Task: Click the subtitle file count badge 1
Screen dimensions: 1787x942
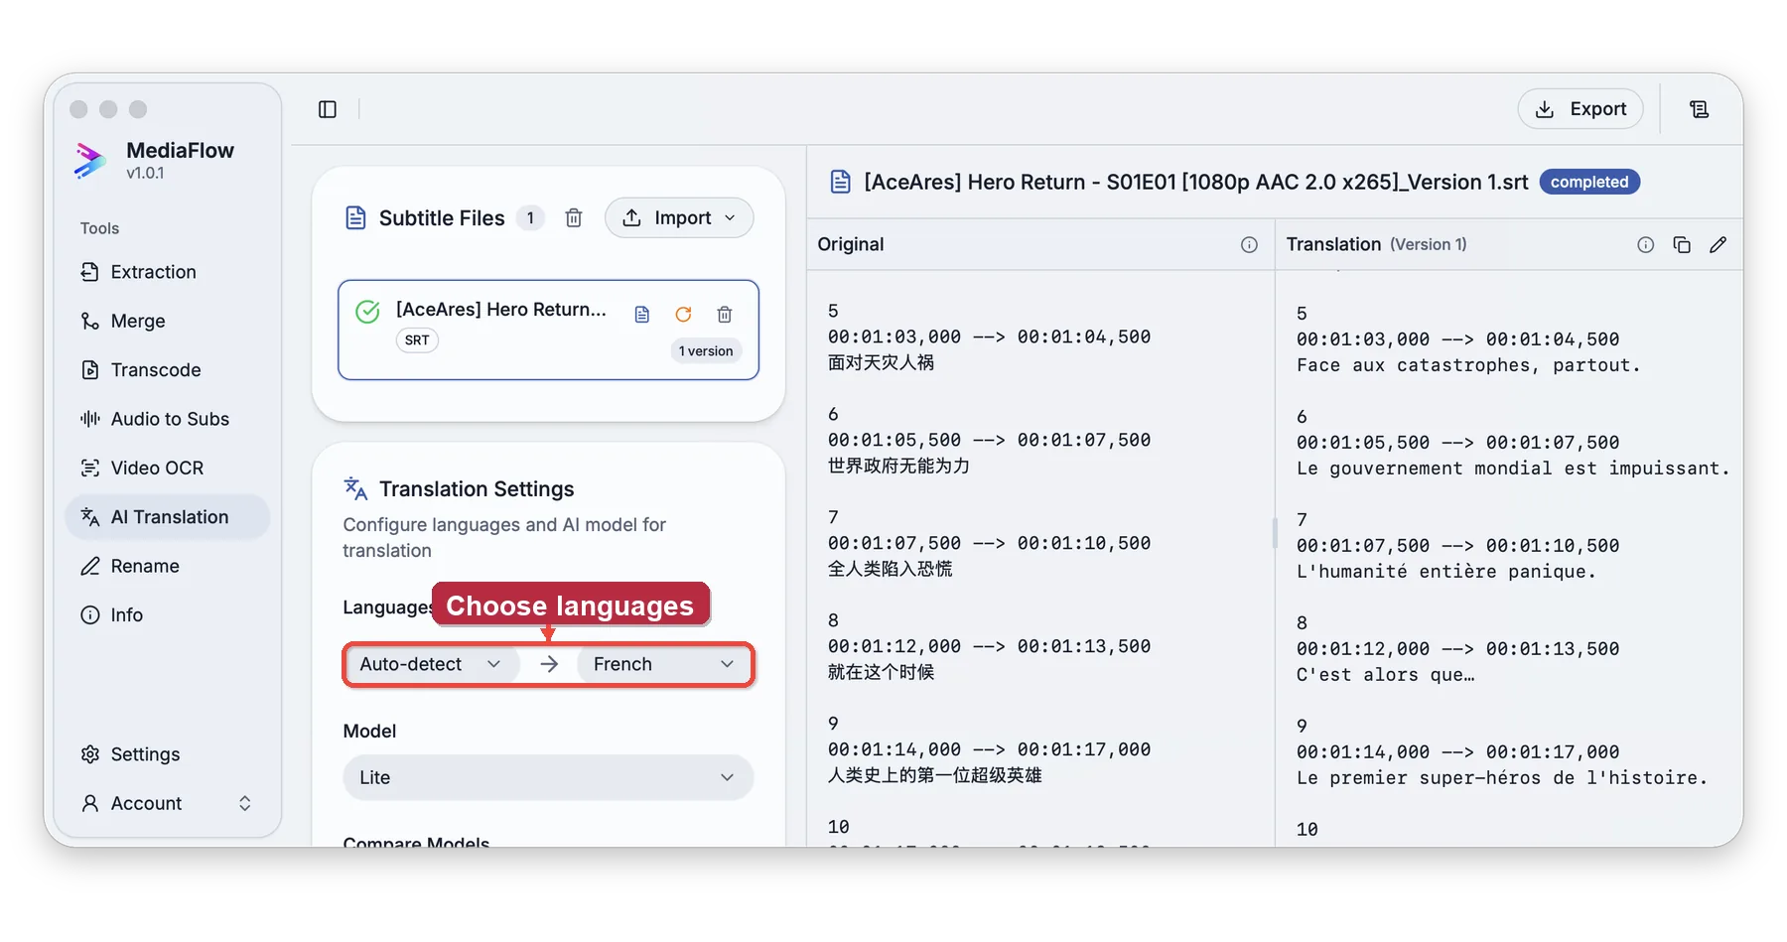Action: pos(530,218)
